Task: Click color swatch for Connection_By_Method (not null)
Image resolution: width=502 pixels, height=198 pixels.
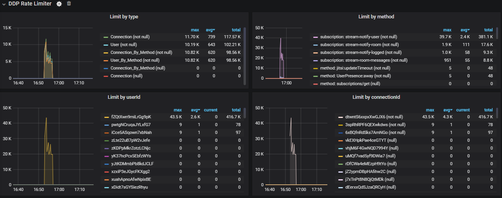Action: point(106,53)
